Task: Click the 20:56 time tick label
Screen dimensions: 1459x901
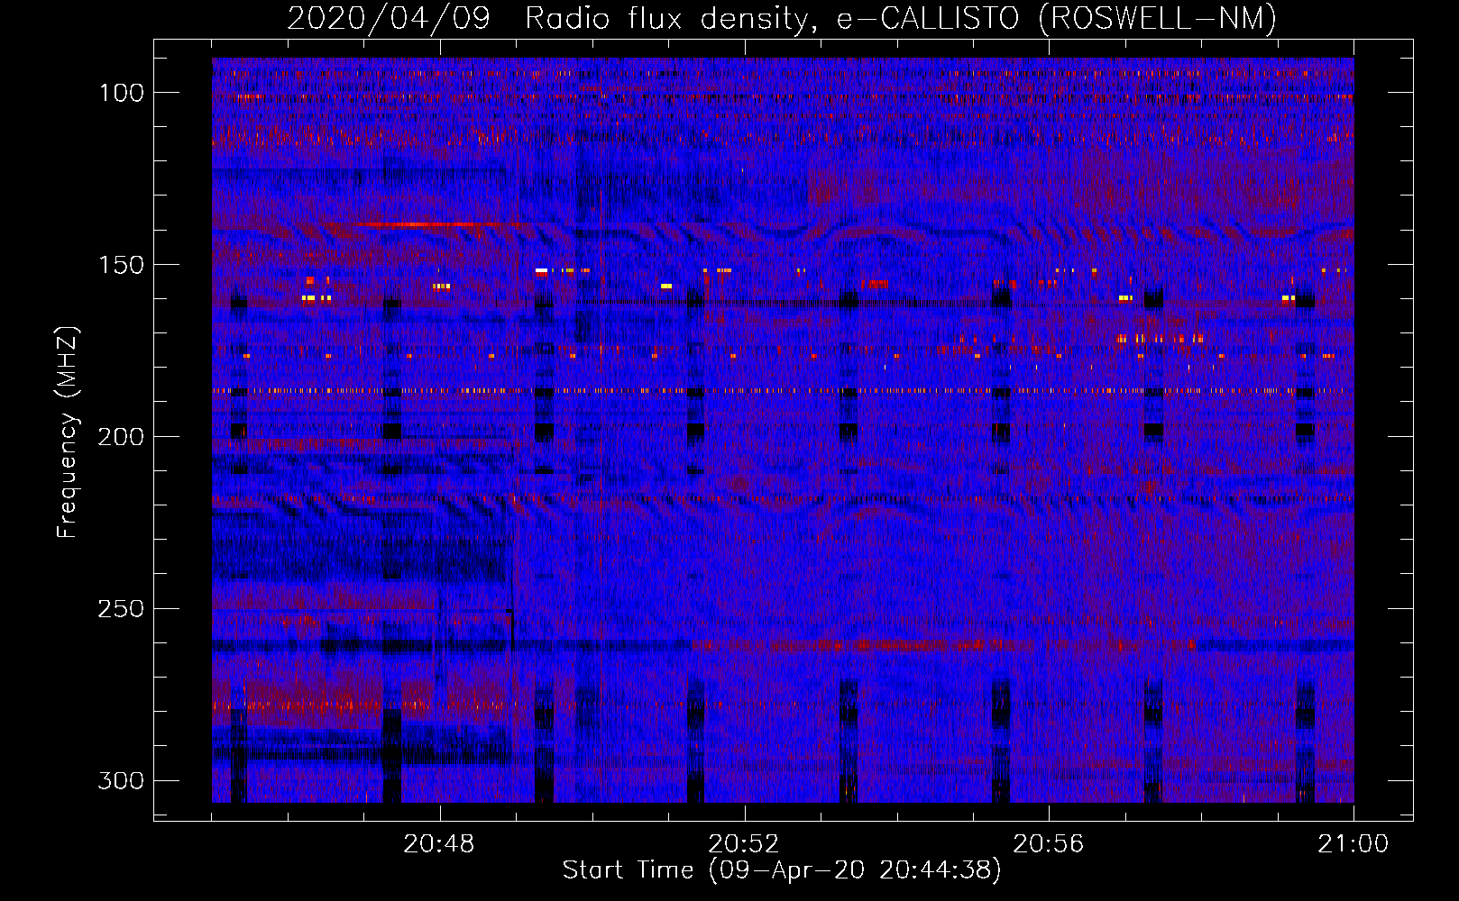Action: click(x=1049, y=844)
